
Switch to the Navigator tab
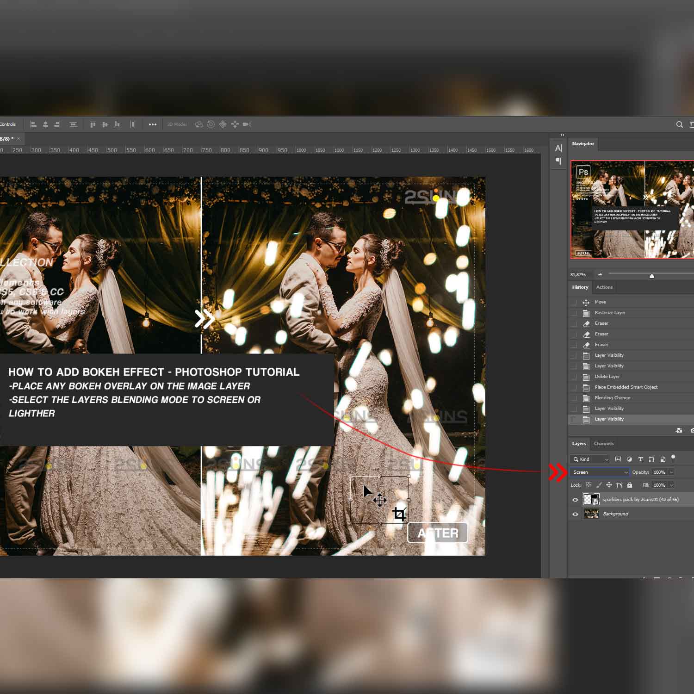[x=583, y=144]
